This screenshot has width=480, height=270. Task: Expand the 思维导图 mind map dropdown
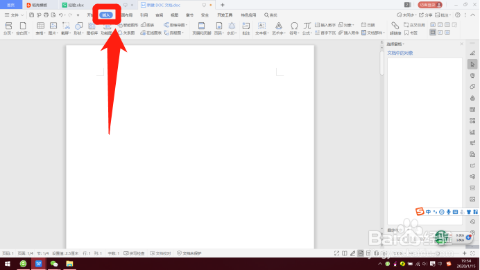click(187, 25)
